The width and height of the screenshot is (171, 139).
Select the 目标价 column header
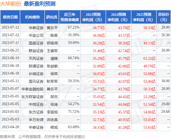[164, 17]
